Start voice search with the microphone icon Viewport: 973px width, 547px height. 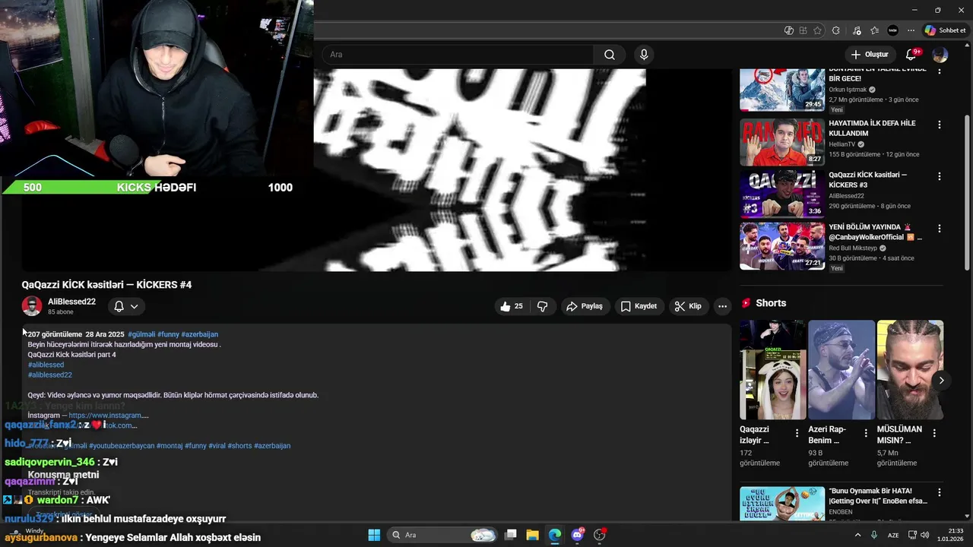click(644, 55)
